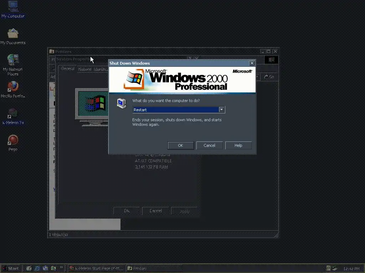Confirm shutdown dialog with OK
Screen dimensions: 365x273
(x=181, y=145)
